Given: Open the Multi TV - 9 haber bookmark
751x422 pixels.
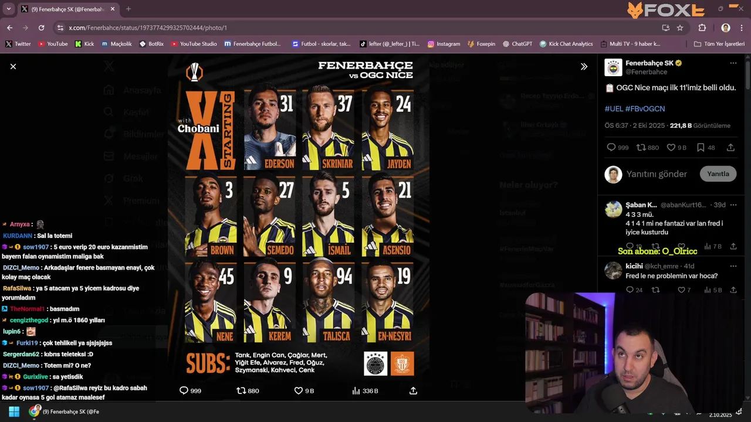Looking at the screenshot, I should pos(631,44).
